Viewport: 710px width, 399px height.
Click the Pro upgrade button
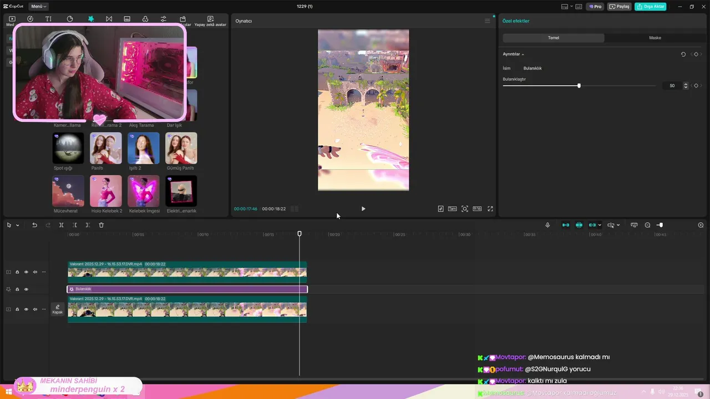[596, 7]
